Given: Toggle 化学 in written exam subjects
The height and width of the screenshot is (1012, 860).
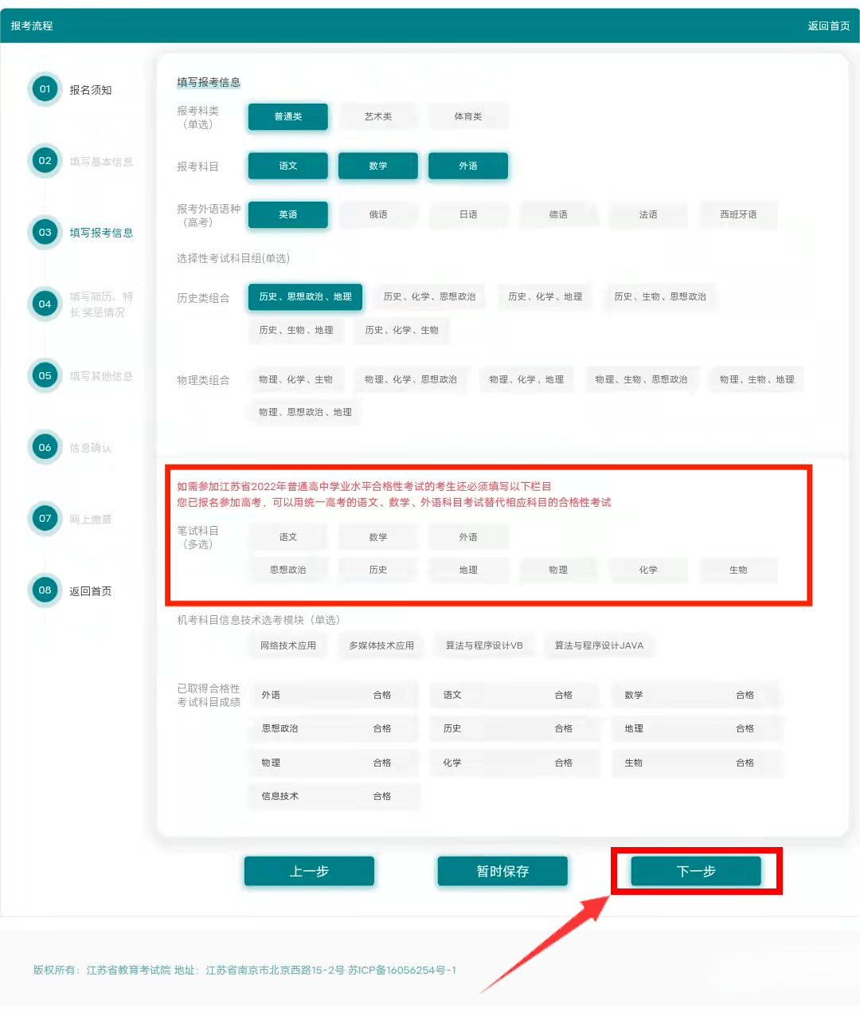Looking at the screenshot, I should point(648,570).
